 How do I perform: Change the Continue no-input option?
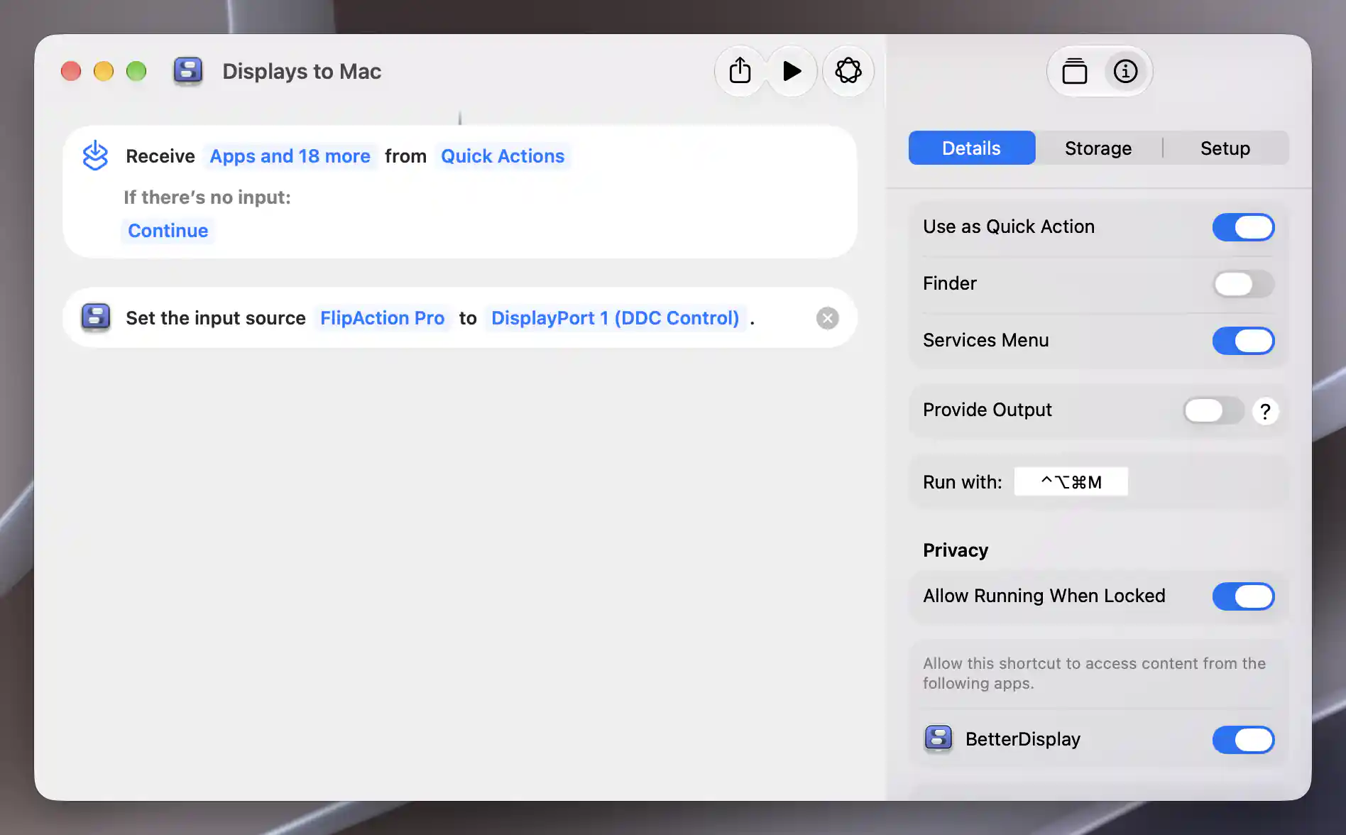168,231
